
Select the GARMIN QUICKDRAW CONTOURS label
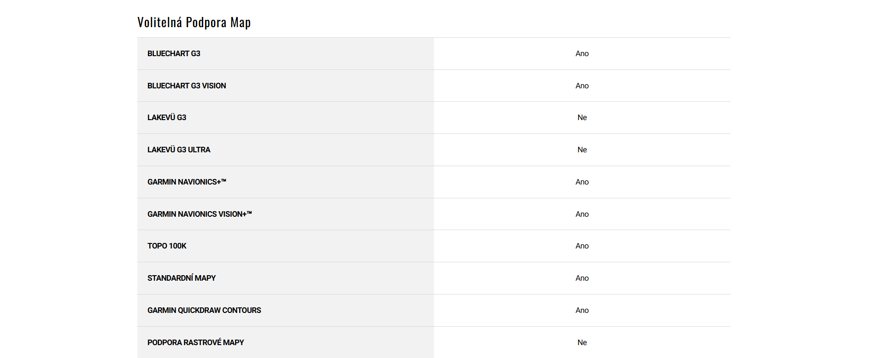point(204,311)
